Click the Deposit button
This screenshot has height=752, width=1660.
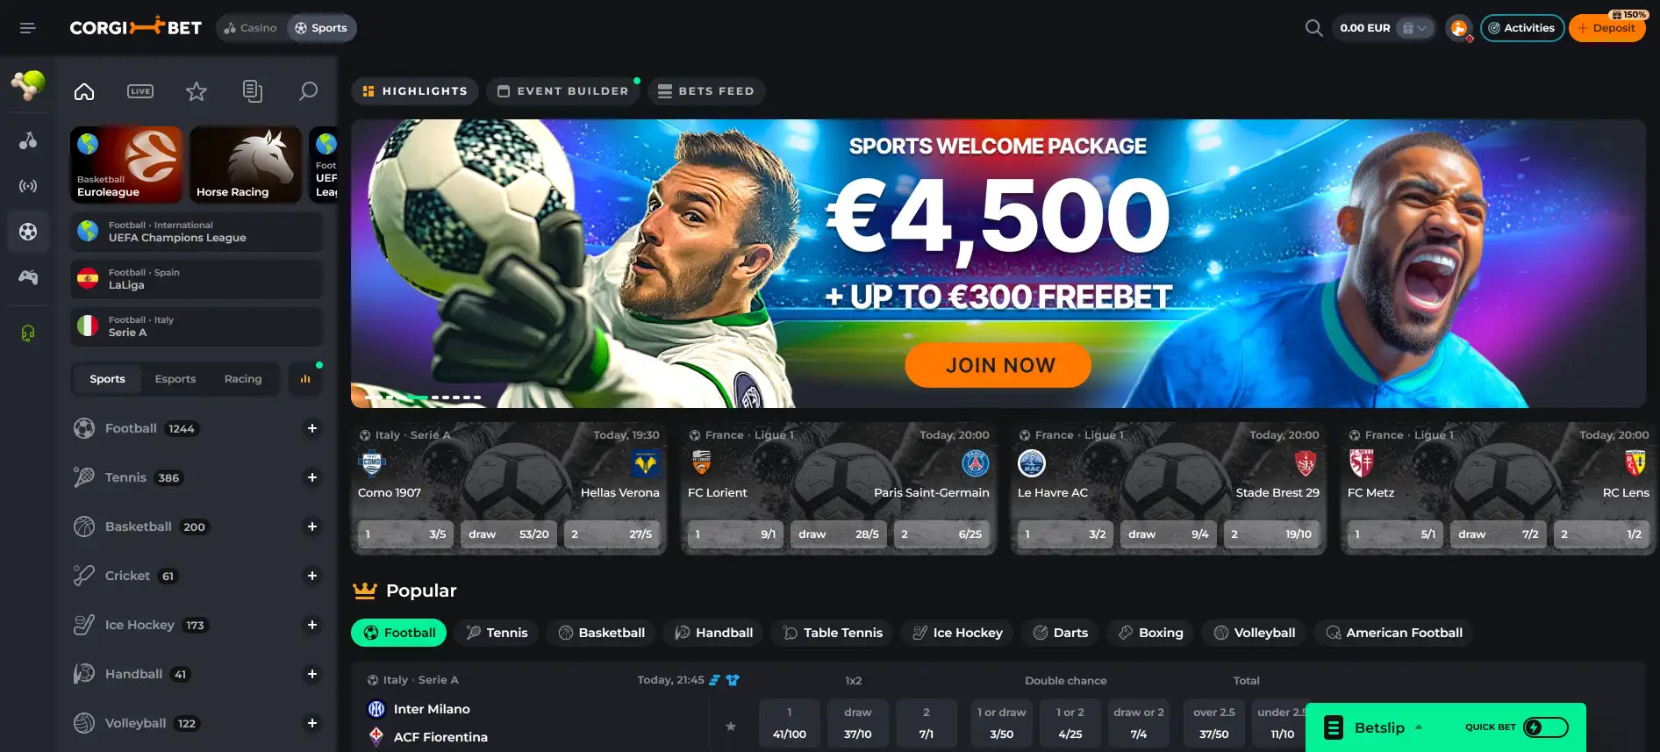(1606, 28)
